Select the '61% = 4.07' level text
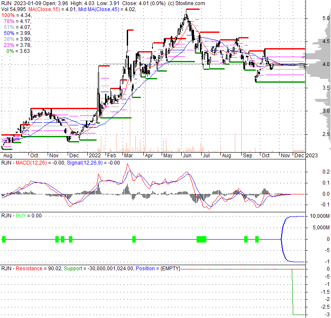The image size is (331, 318). click(17, 27)
